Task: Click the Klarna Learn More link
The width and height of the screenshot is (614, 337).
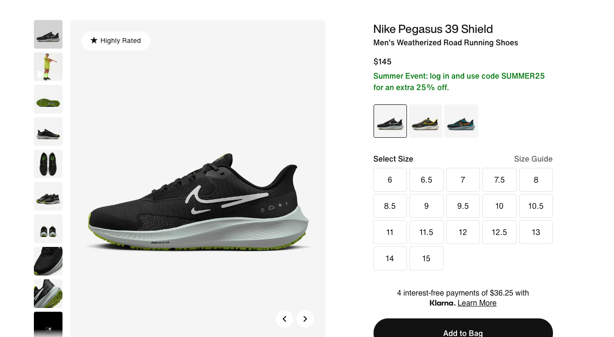Action: tap(477, 303)
